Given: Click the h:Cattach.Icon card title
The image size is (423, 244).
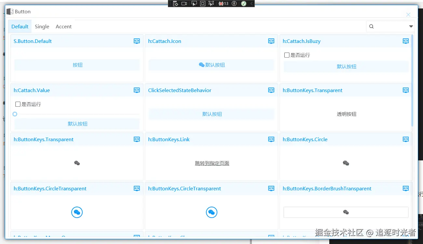Looking at the screenshot, I should pyautogui.click(x=165, y=41).
